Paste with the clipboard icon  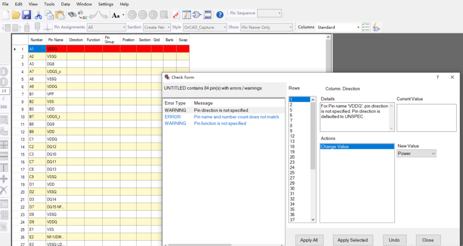click(x=60, y=15)
